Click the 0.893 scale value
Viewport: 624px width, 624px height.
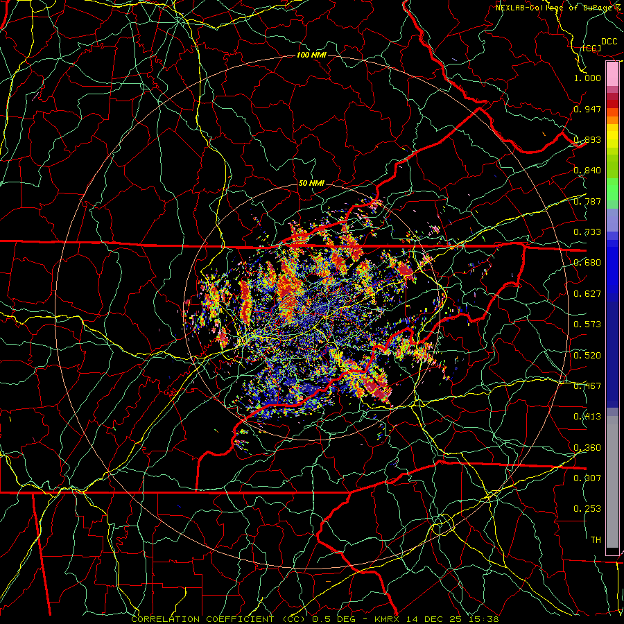587,139
